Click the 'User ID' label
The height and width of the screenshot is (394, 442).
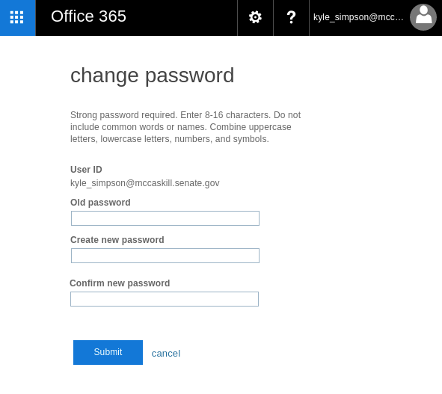click(86, 170)
